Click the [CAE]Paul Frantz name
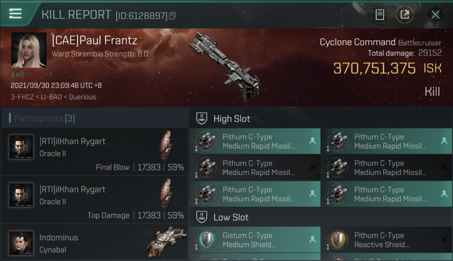The width and height of the screenshot is (453, 261). 94,40
